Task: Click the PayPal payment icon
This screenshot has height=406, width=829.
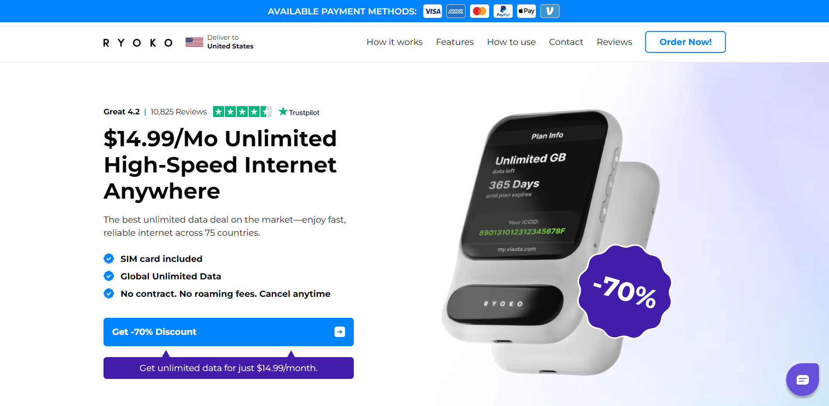Action: click(503, 11)
